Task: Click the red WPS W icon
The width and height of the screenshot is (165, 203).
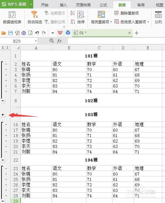Action: pos(60,33)
